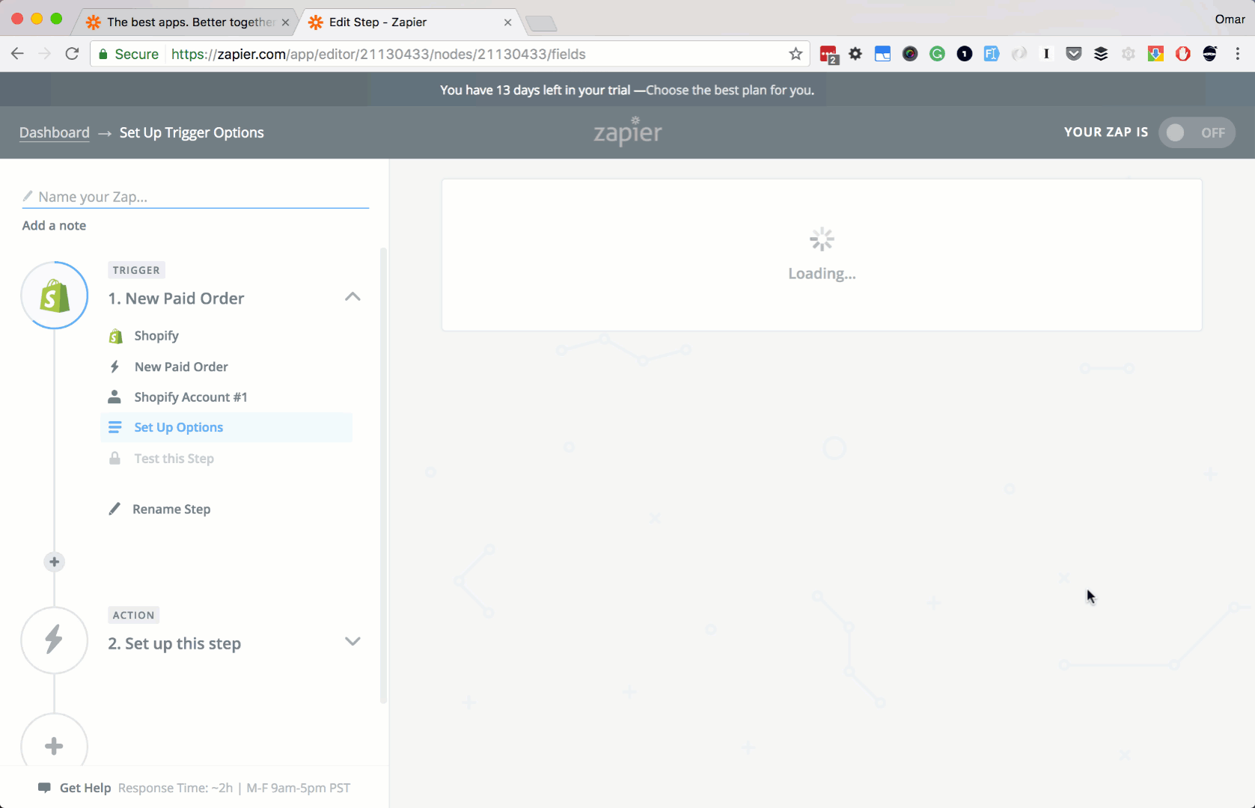Click the sidebar vertical scrollbar

click(384, 476)
